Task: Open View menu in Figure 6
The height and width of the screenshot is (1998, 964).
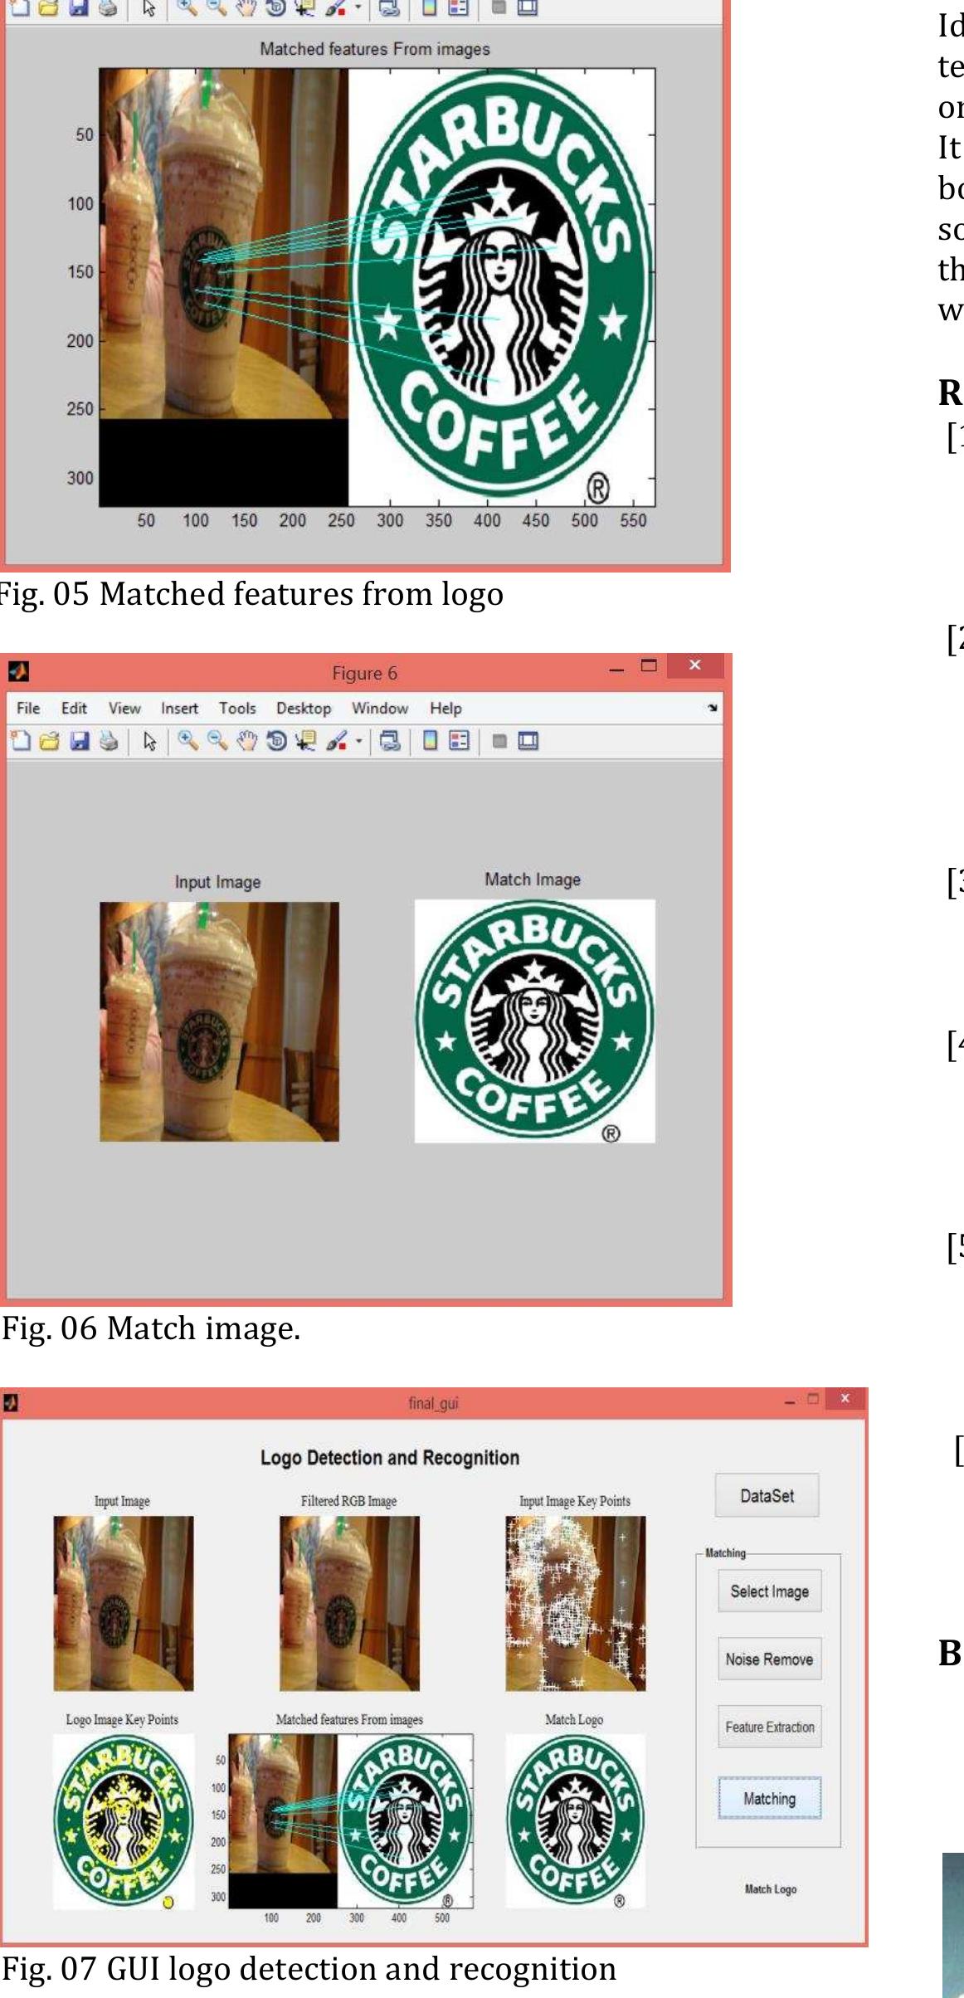Action: tap(124, 708)
